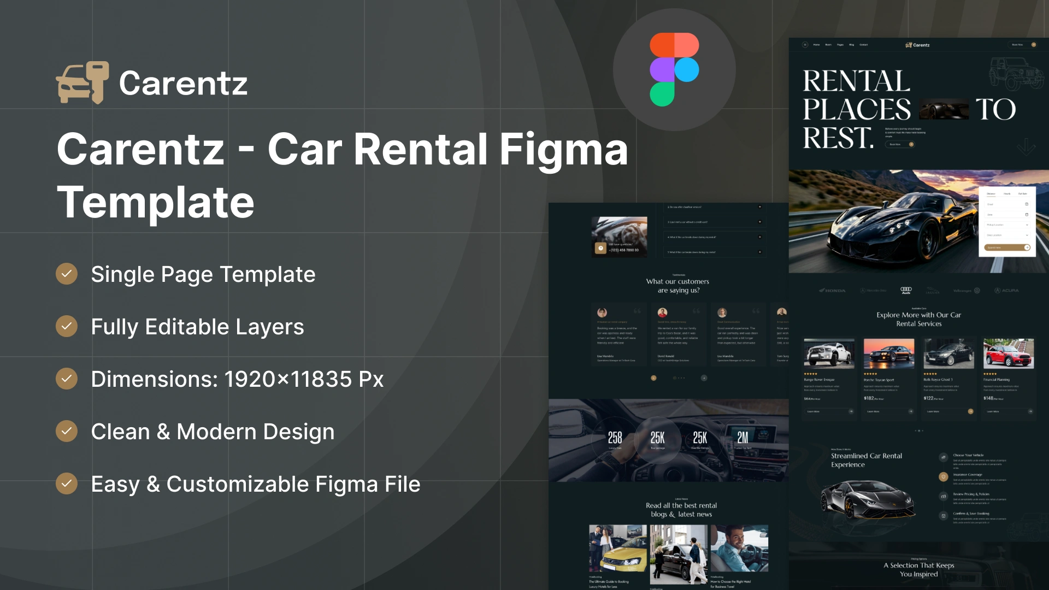Select the Pages menu item in preview navbar
The width and height of the screenshot is (1049, 590).
[840, 45]
